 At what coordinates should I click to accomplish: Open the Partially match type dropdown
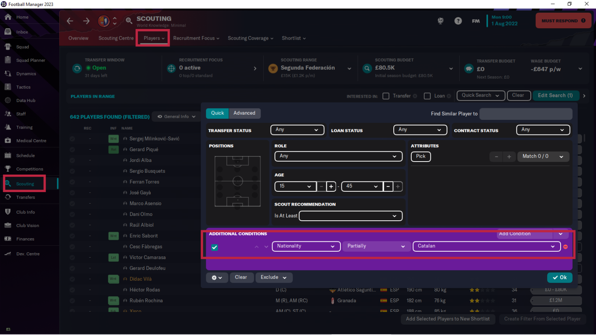(x=376, y=246)
